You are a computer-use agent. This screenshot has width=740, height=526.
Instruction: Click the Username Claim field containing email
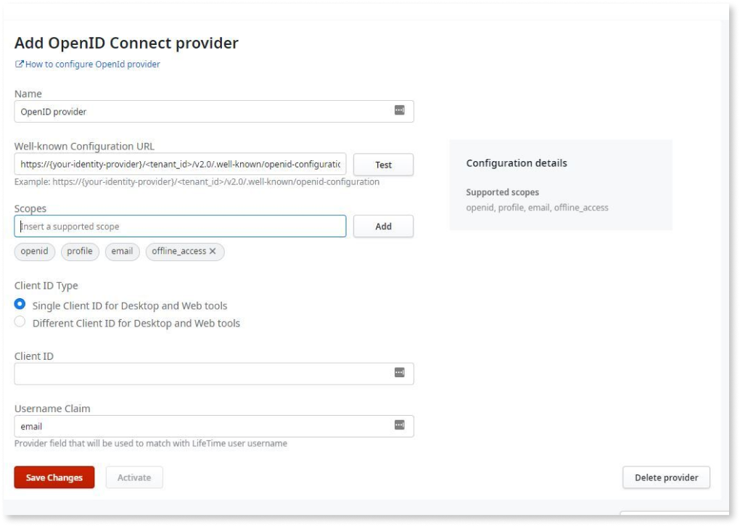tap(203, 427)
